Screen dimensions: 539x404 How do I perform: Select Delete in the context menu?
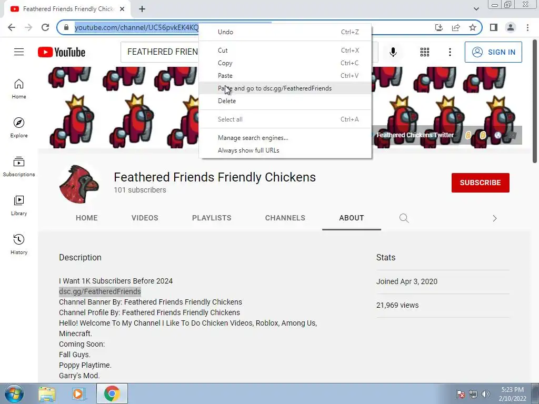[x=285, y=101]
